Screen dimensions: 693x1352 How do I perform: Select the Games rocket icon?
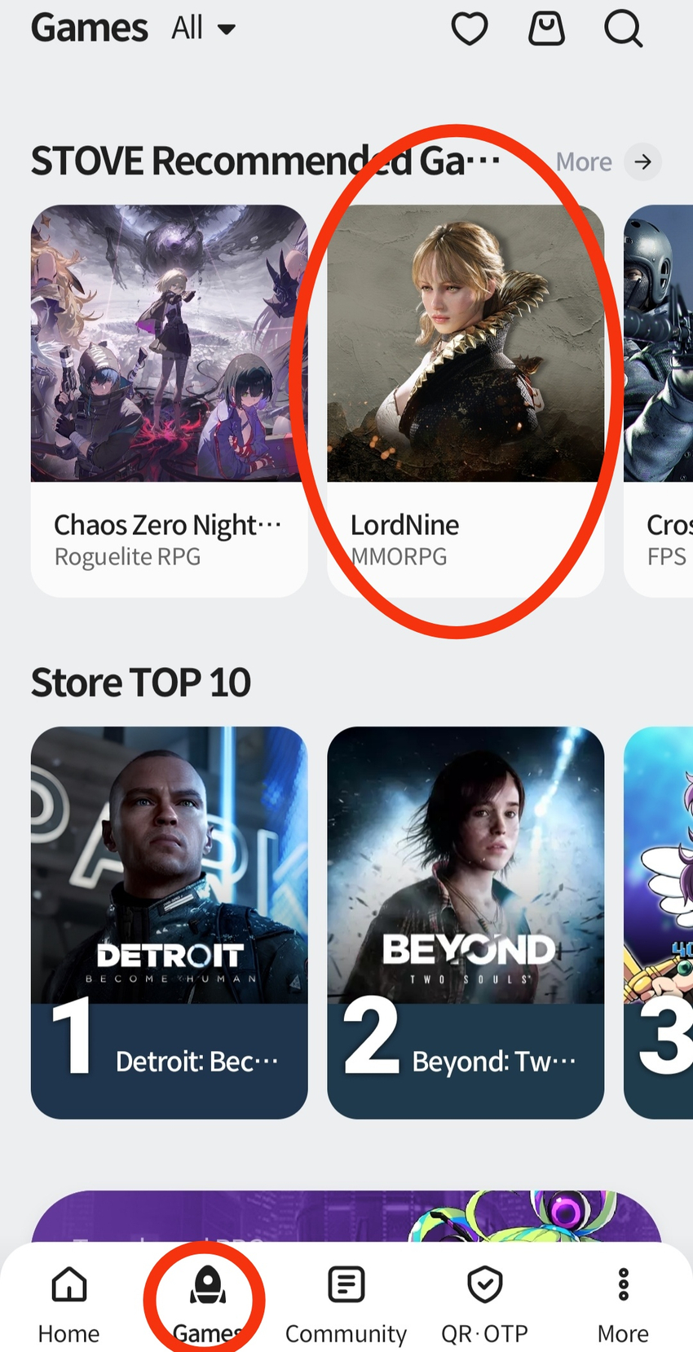[208, 1285]
